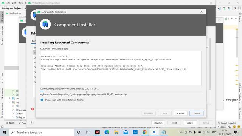
Task: Click Next in Virtual Device Configuration window
Action: coord(174,123)
